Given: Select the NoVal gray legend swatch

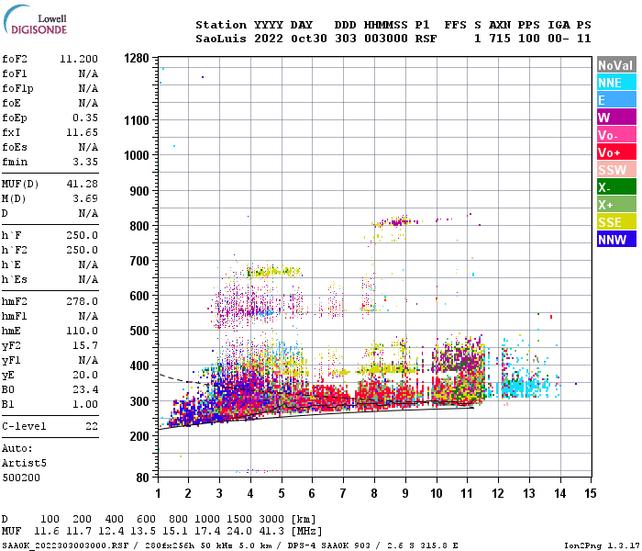Looking at the screenshot, I should click(x=616, y=65).
